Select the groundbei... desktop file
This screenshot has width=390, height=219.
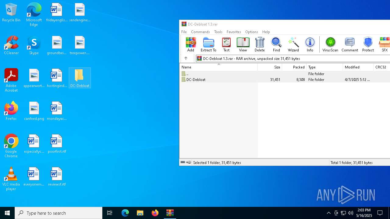click(x=57, y=46)
